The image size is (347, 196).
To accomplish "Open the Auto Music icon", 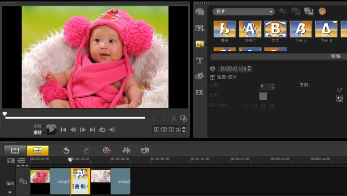I will coord(145,151).
